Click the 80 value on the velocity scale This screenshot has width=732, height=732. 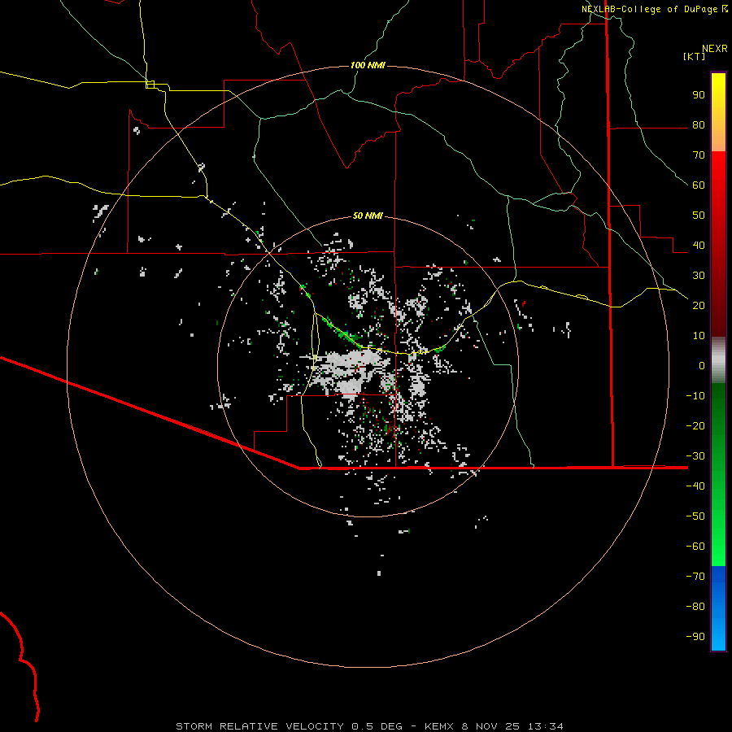(x=699, y=125)
